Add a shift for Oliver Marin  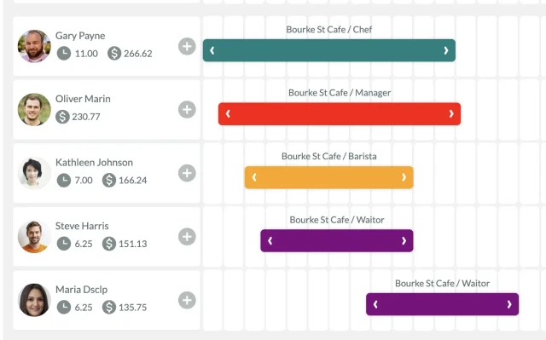tap(187, 110)
